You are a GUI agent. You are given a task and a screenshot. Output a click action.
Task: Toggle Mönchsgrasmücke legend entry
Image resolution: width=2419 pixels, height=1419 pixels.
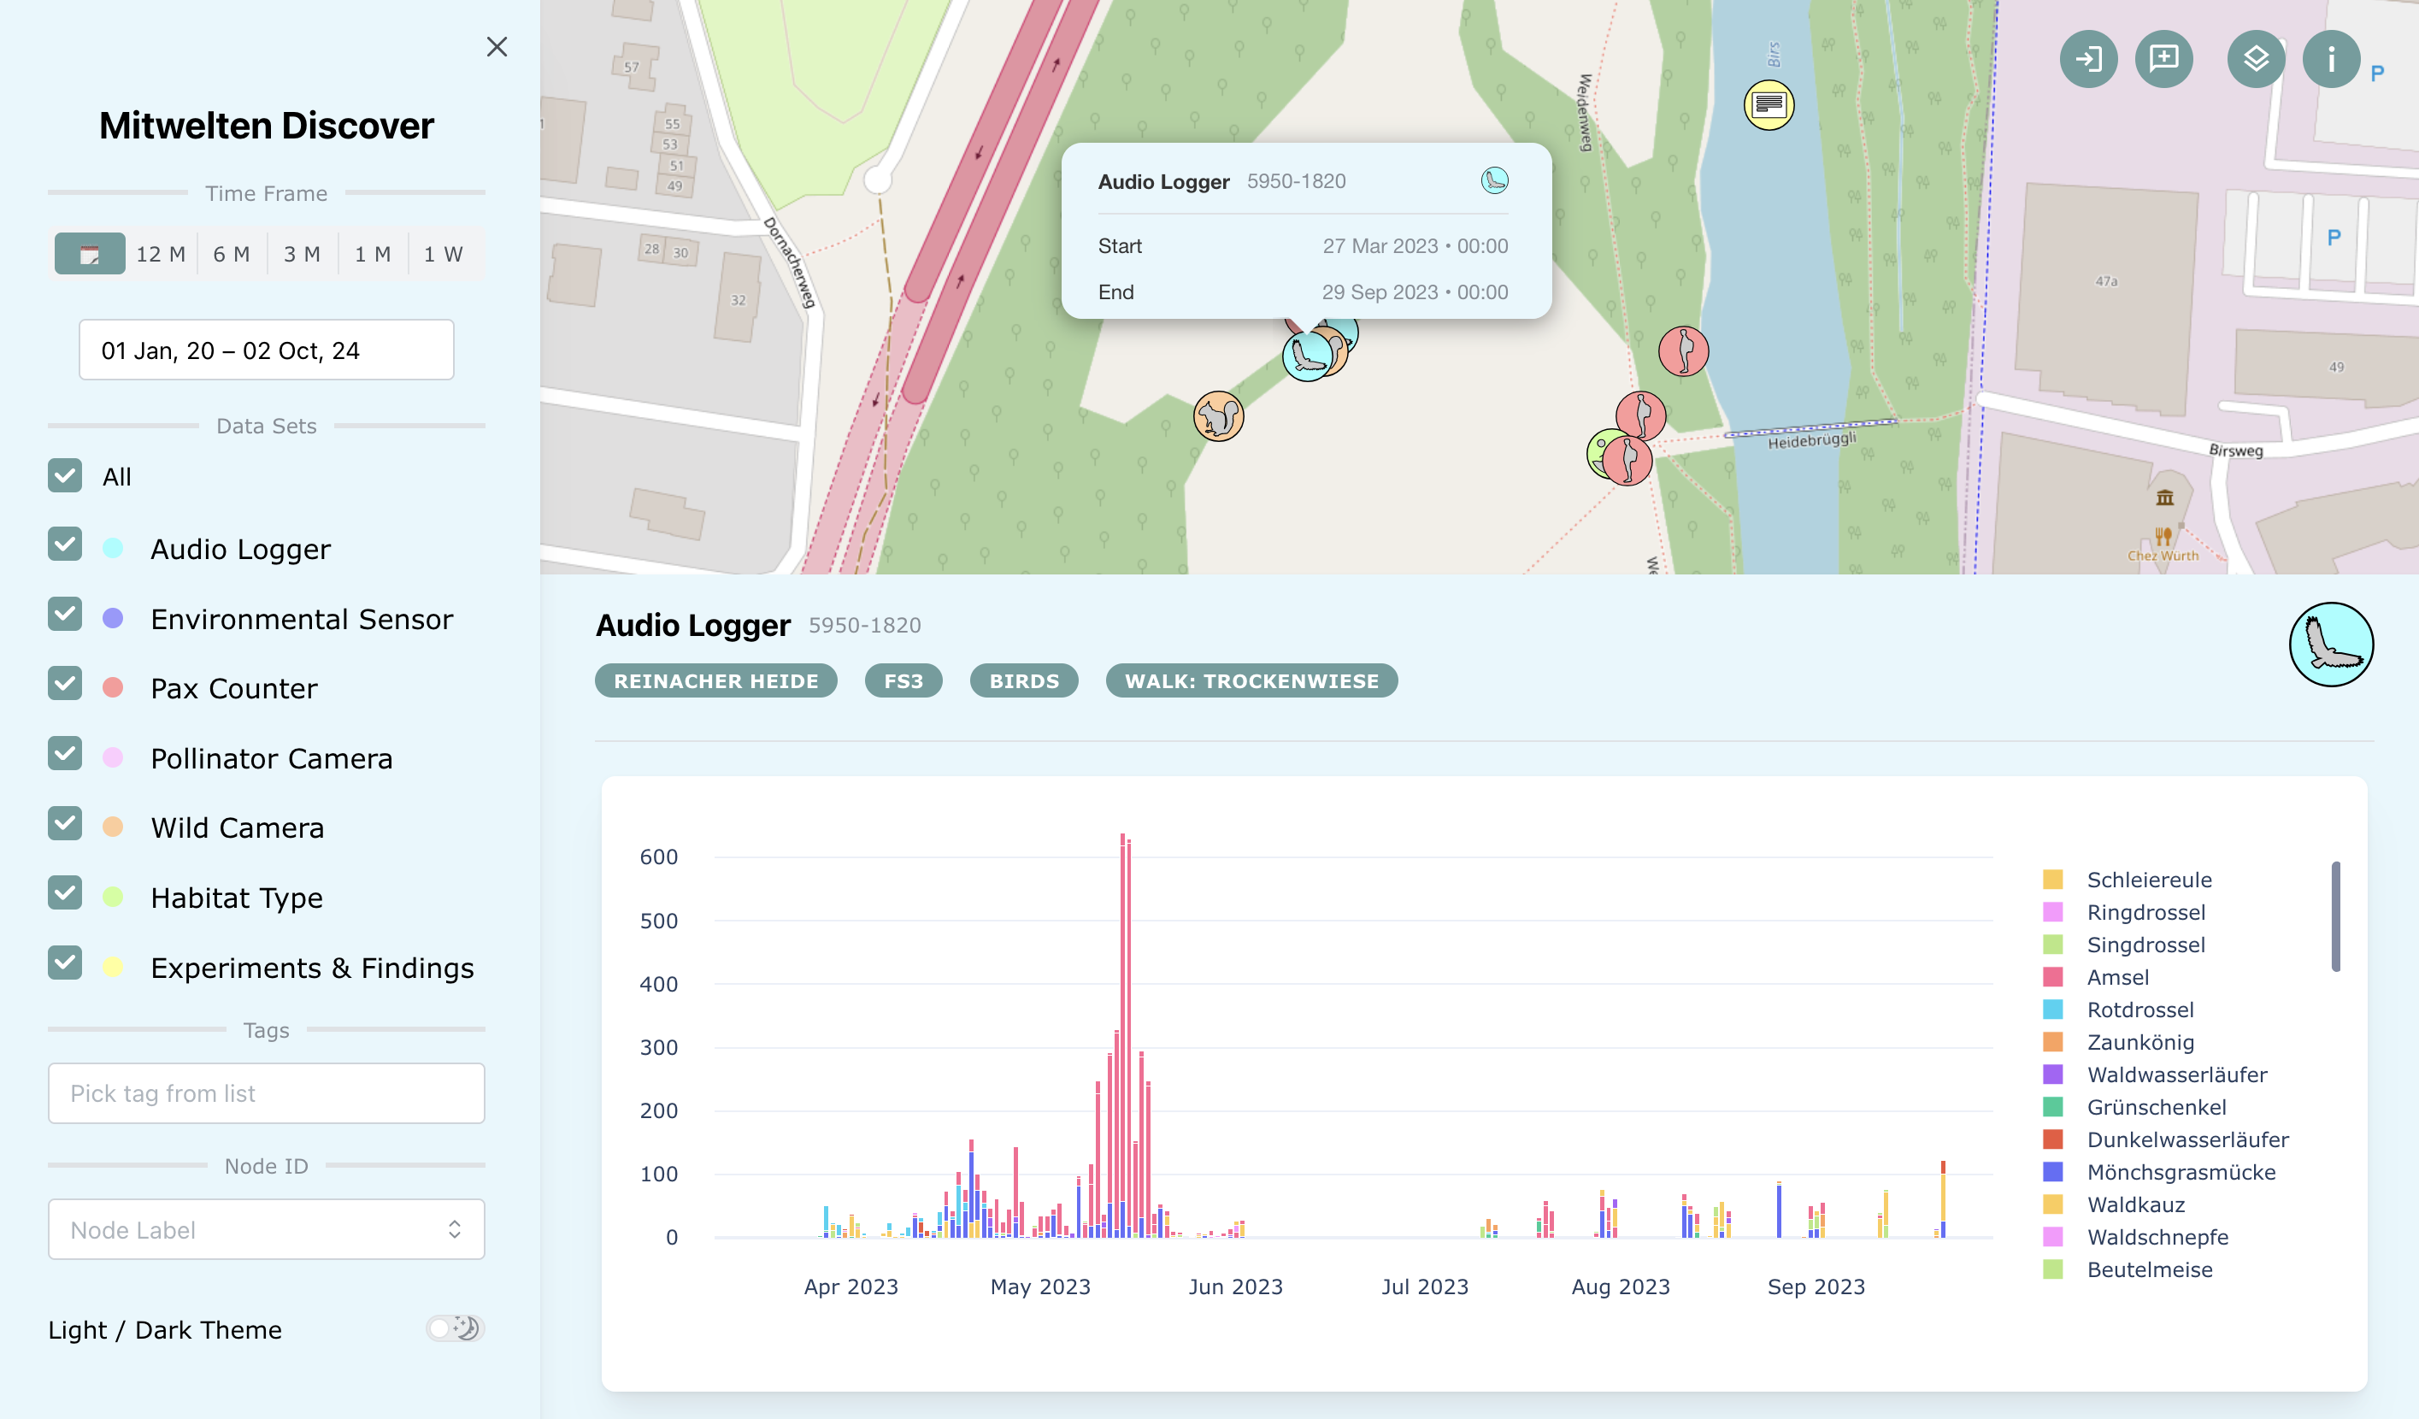tap(2160, 1172)
